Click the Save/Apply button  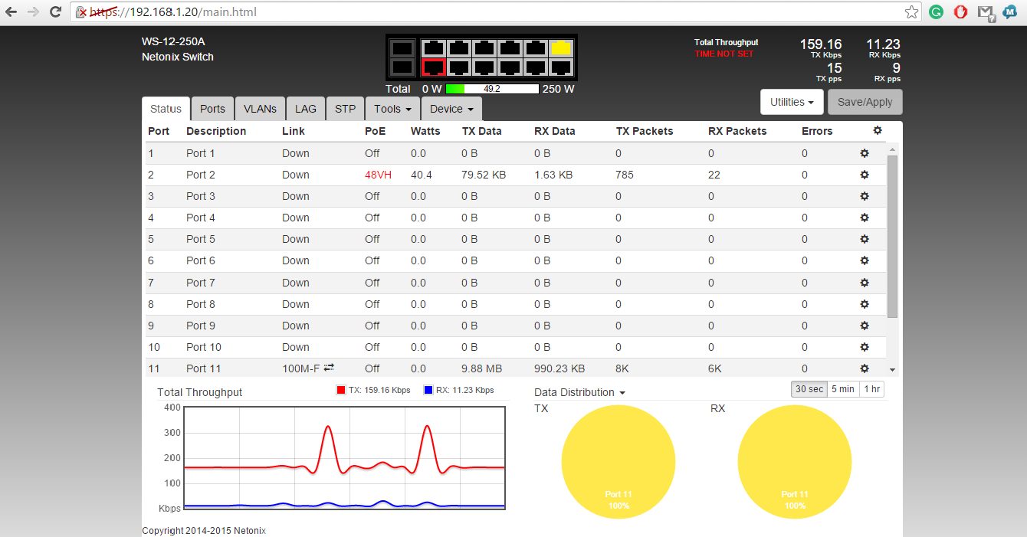[865, 102]
